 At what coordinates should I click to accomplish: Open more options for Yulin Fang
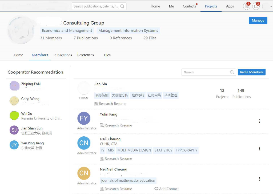(260, 121)
